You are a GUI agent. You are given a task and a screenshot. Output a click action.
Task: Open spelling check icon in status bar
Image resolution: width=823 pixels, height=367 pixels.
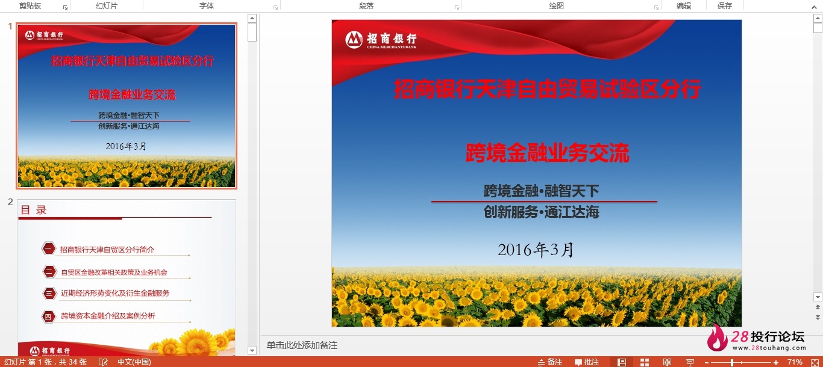(103, 362)
